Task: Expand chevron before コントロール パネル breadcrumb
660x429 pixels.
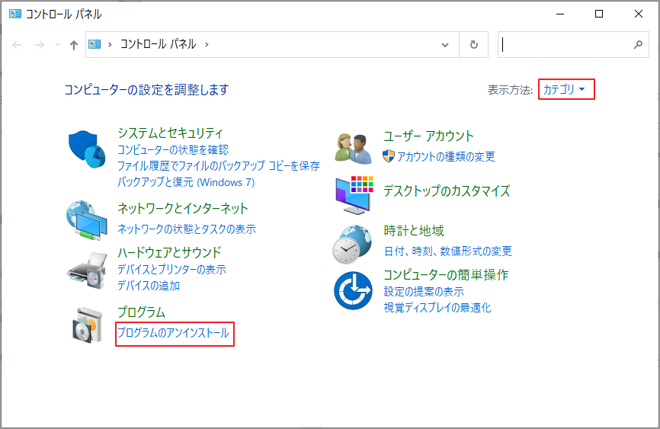Action: click(110, 44)
